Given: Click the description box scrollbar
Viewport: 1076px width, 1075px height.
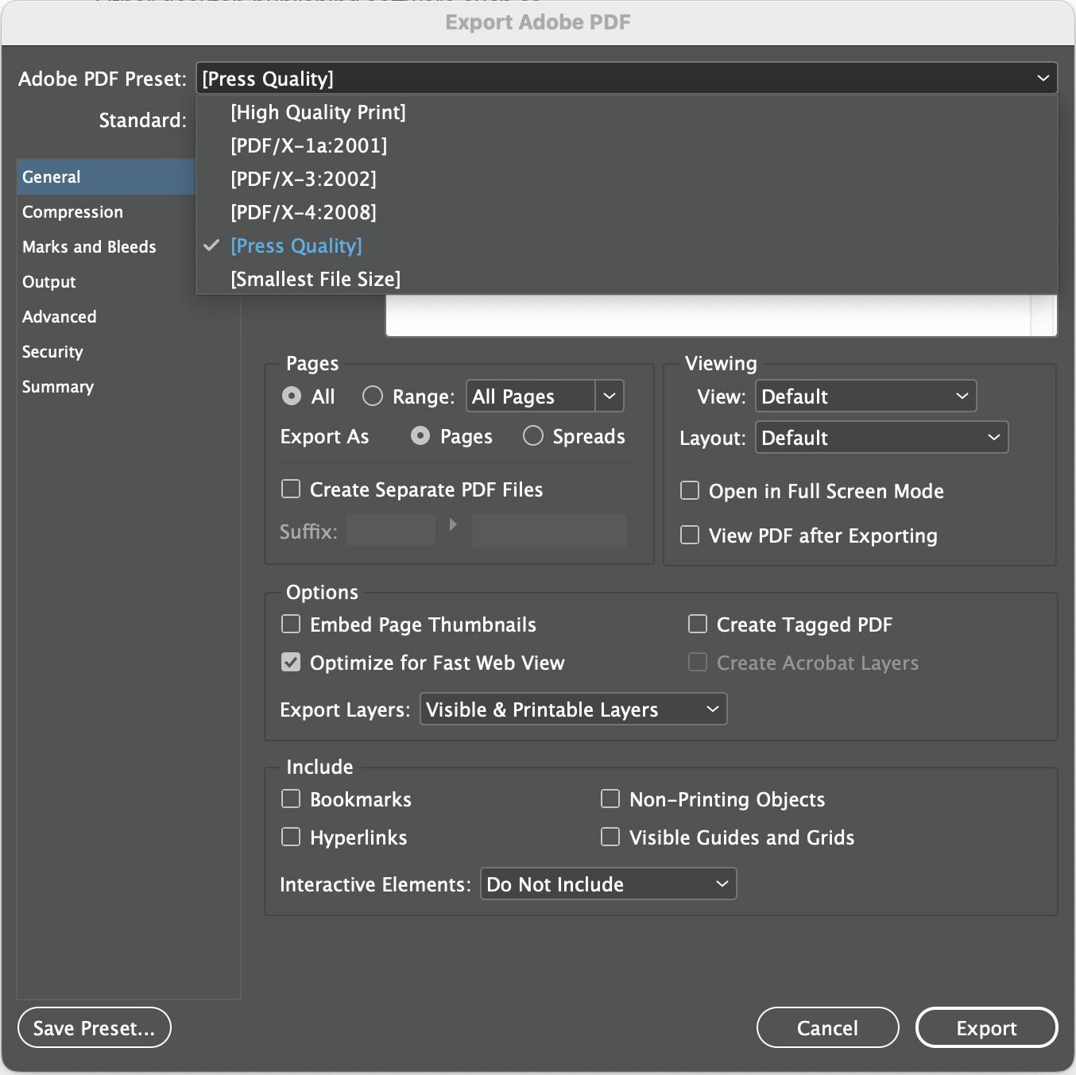Looking at the screenshot, I should (x=1043, y=315).
